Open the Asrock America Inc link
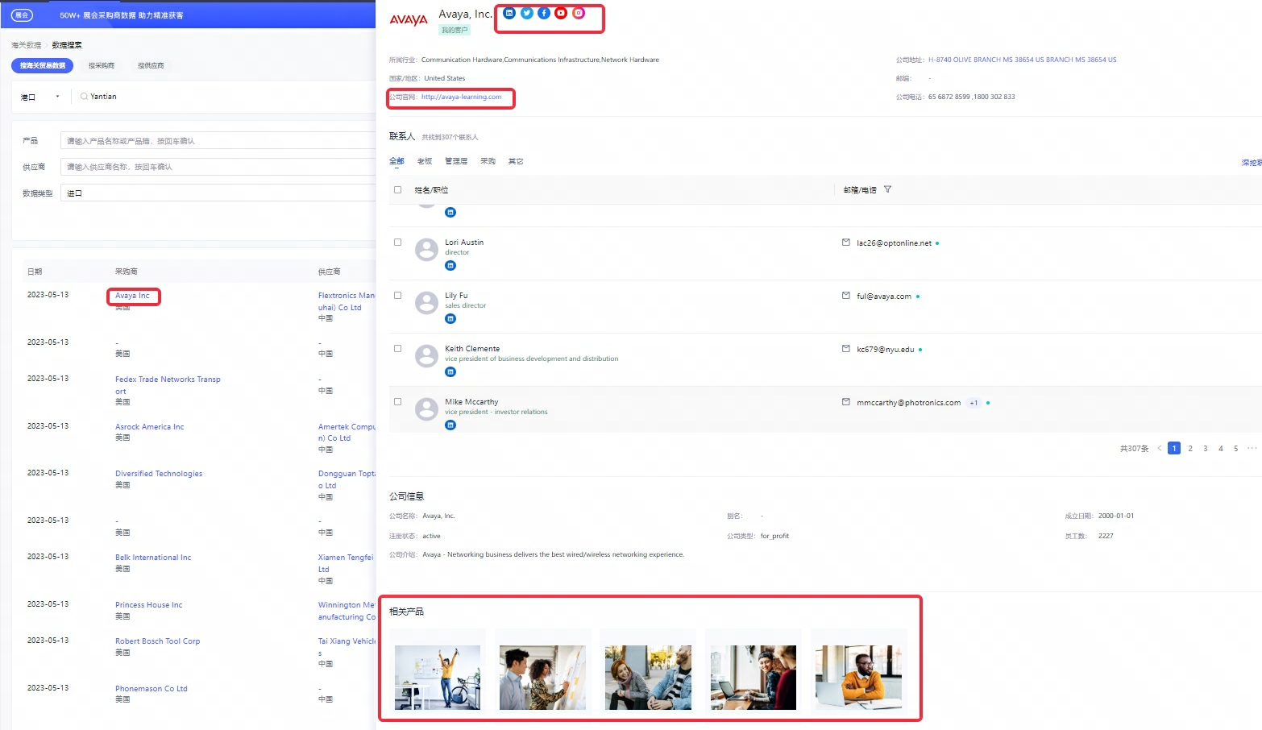The height and width of the screenshot is (730, 1262). point(149,427)
